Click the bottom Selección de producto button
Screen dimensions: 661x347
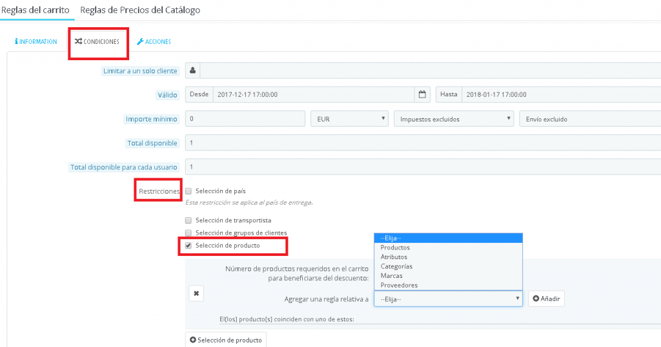click(x=226, y=339)
